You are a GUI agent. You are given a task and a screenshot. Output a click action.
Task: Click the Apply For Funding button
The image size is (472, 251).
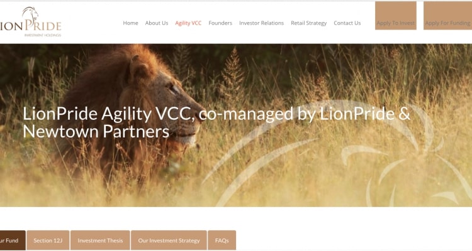click(447, 16)
